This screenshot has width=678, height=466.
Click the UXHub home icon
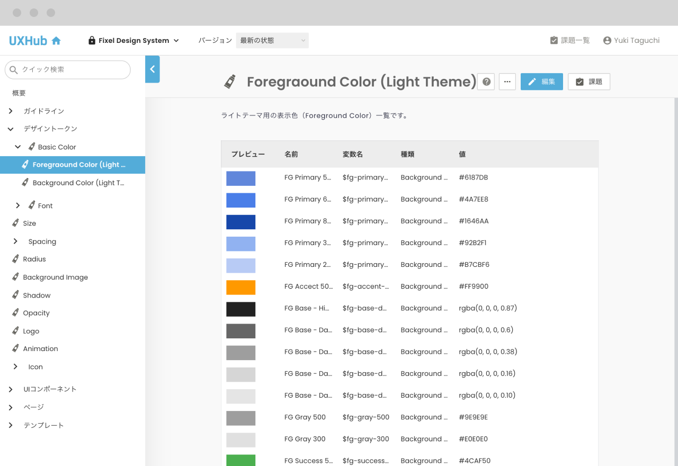click(x=56, y=41)
